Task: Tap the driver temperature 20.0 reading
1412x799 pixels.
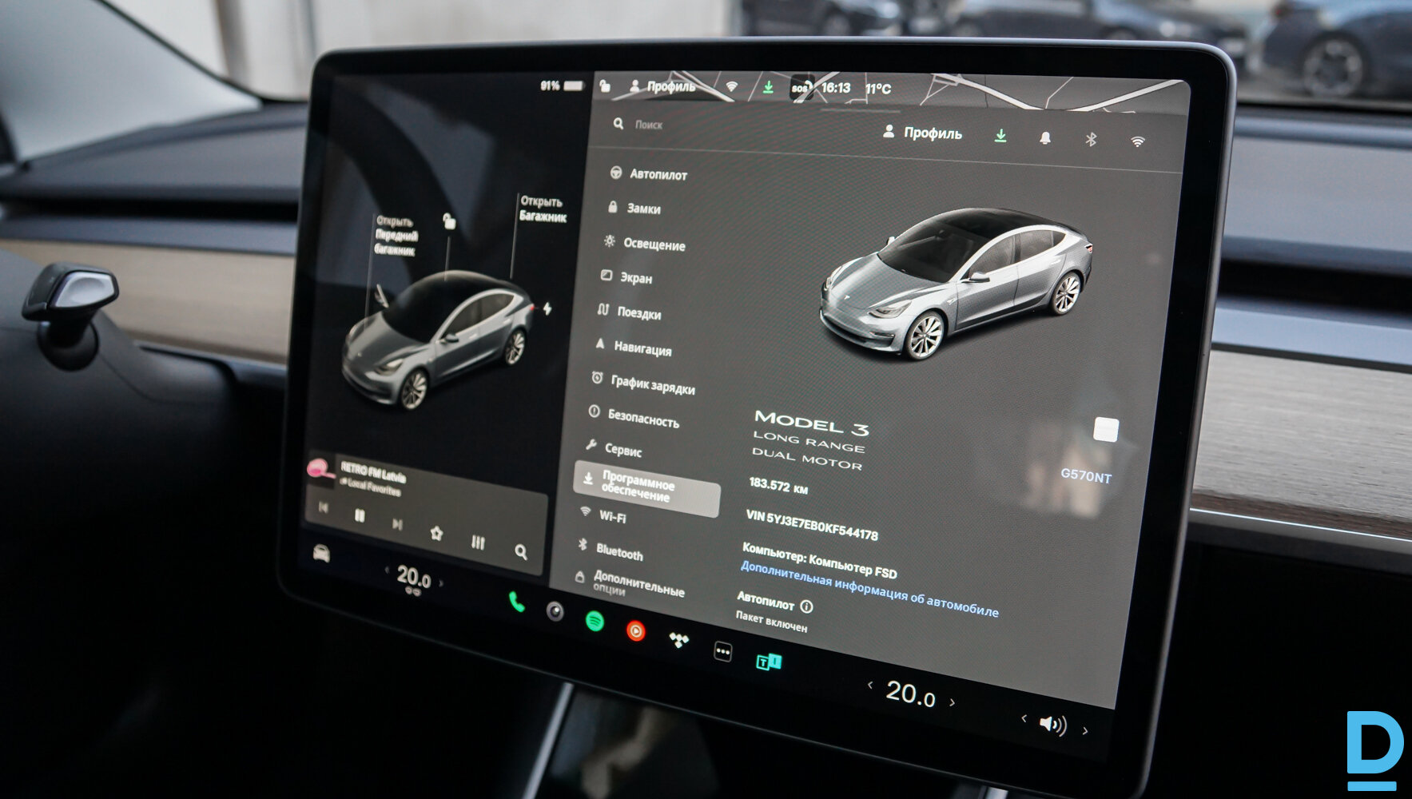Action: point(414,577)
